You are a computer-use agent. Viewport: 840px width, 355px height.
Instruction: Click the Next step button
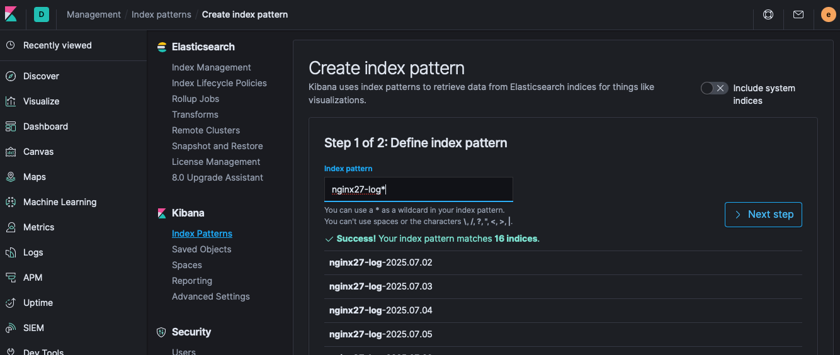tap(763, 215)
